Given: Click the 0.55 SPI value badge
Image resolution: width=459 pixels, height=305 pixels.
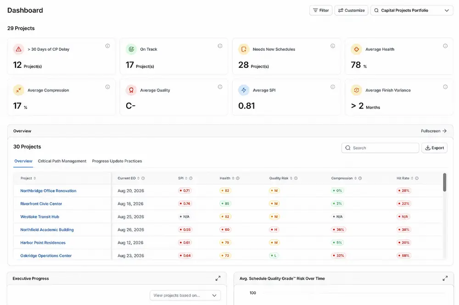Looking at the screenshot, I should pyautogui.click(x=185, y=229).
